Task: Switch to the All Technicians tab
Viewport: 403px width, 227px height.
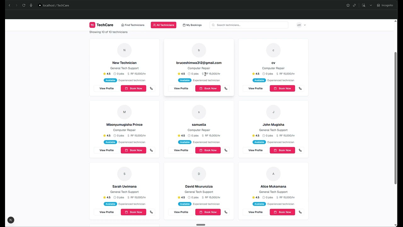Action: click(x=163, y=25)
